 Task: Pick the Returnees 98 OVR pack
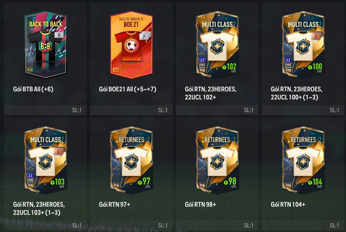(x=218, y=160)
